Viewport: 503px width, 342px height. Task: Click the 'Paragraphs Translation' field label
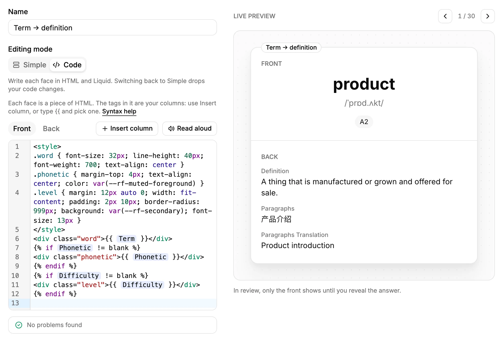coord(295,235)
